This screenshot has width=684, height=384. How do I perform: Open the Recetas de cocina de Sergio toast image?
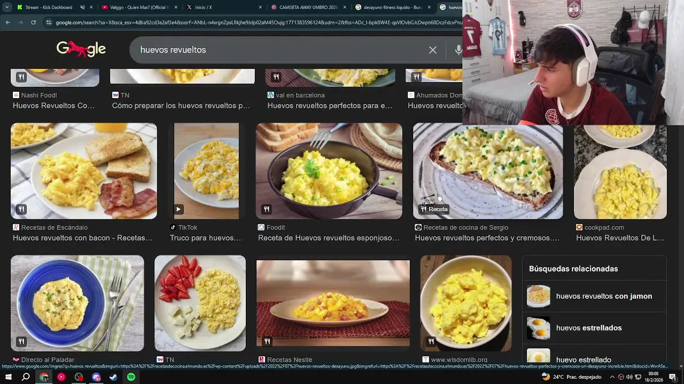(x=488, y=172)
